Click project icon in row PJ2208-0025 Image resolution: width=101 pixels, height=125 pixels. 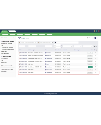(x=19, y=56)
